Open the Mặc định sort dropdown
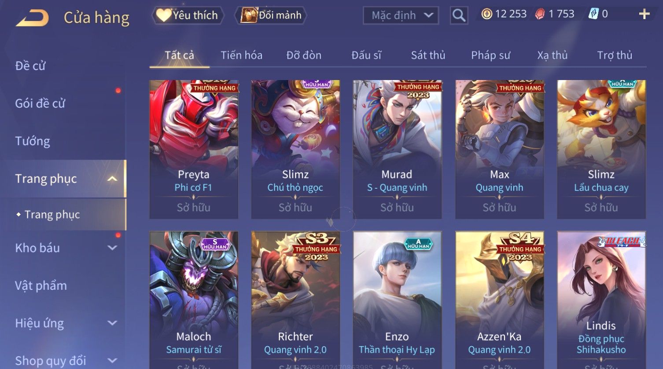663x369 pixels. tap(401, 16)
